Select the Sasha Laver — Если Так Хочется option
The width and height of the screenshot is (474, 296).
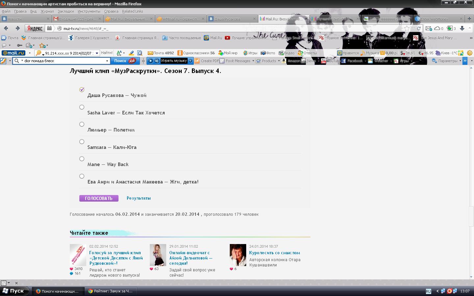[82, 107]
